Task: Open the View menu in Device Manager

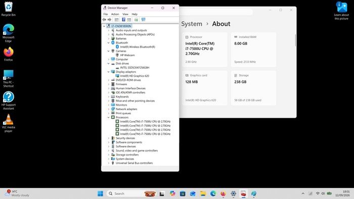Action: [125, 14]
